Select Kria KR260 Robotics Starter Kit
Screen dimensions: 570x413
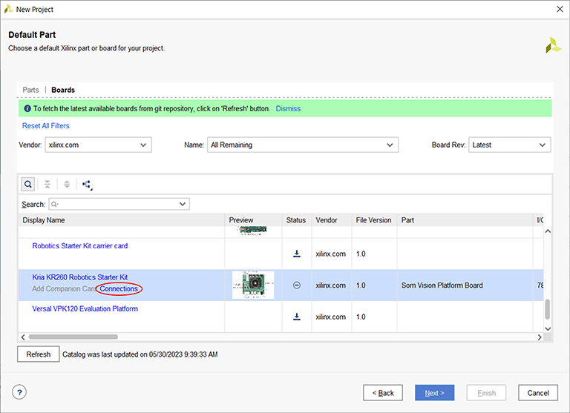80,277
